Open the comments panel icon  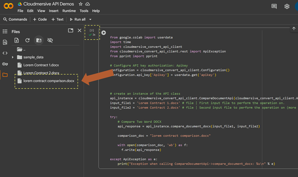274,6
